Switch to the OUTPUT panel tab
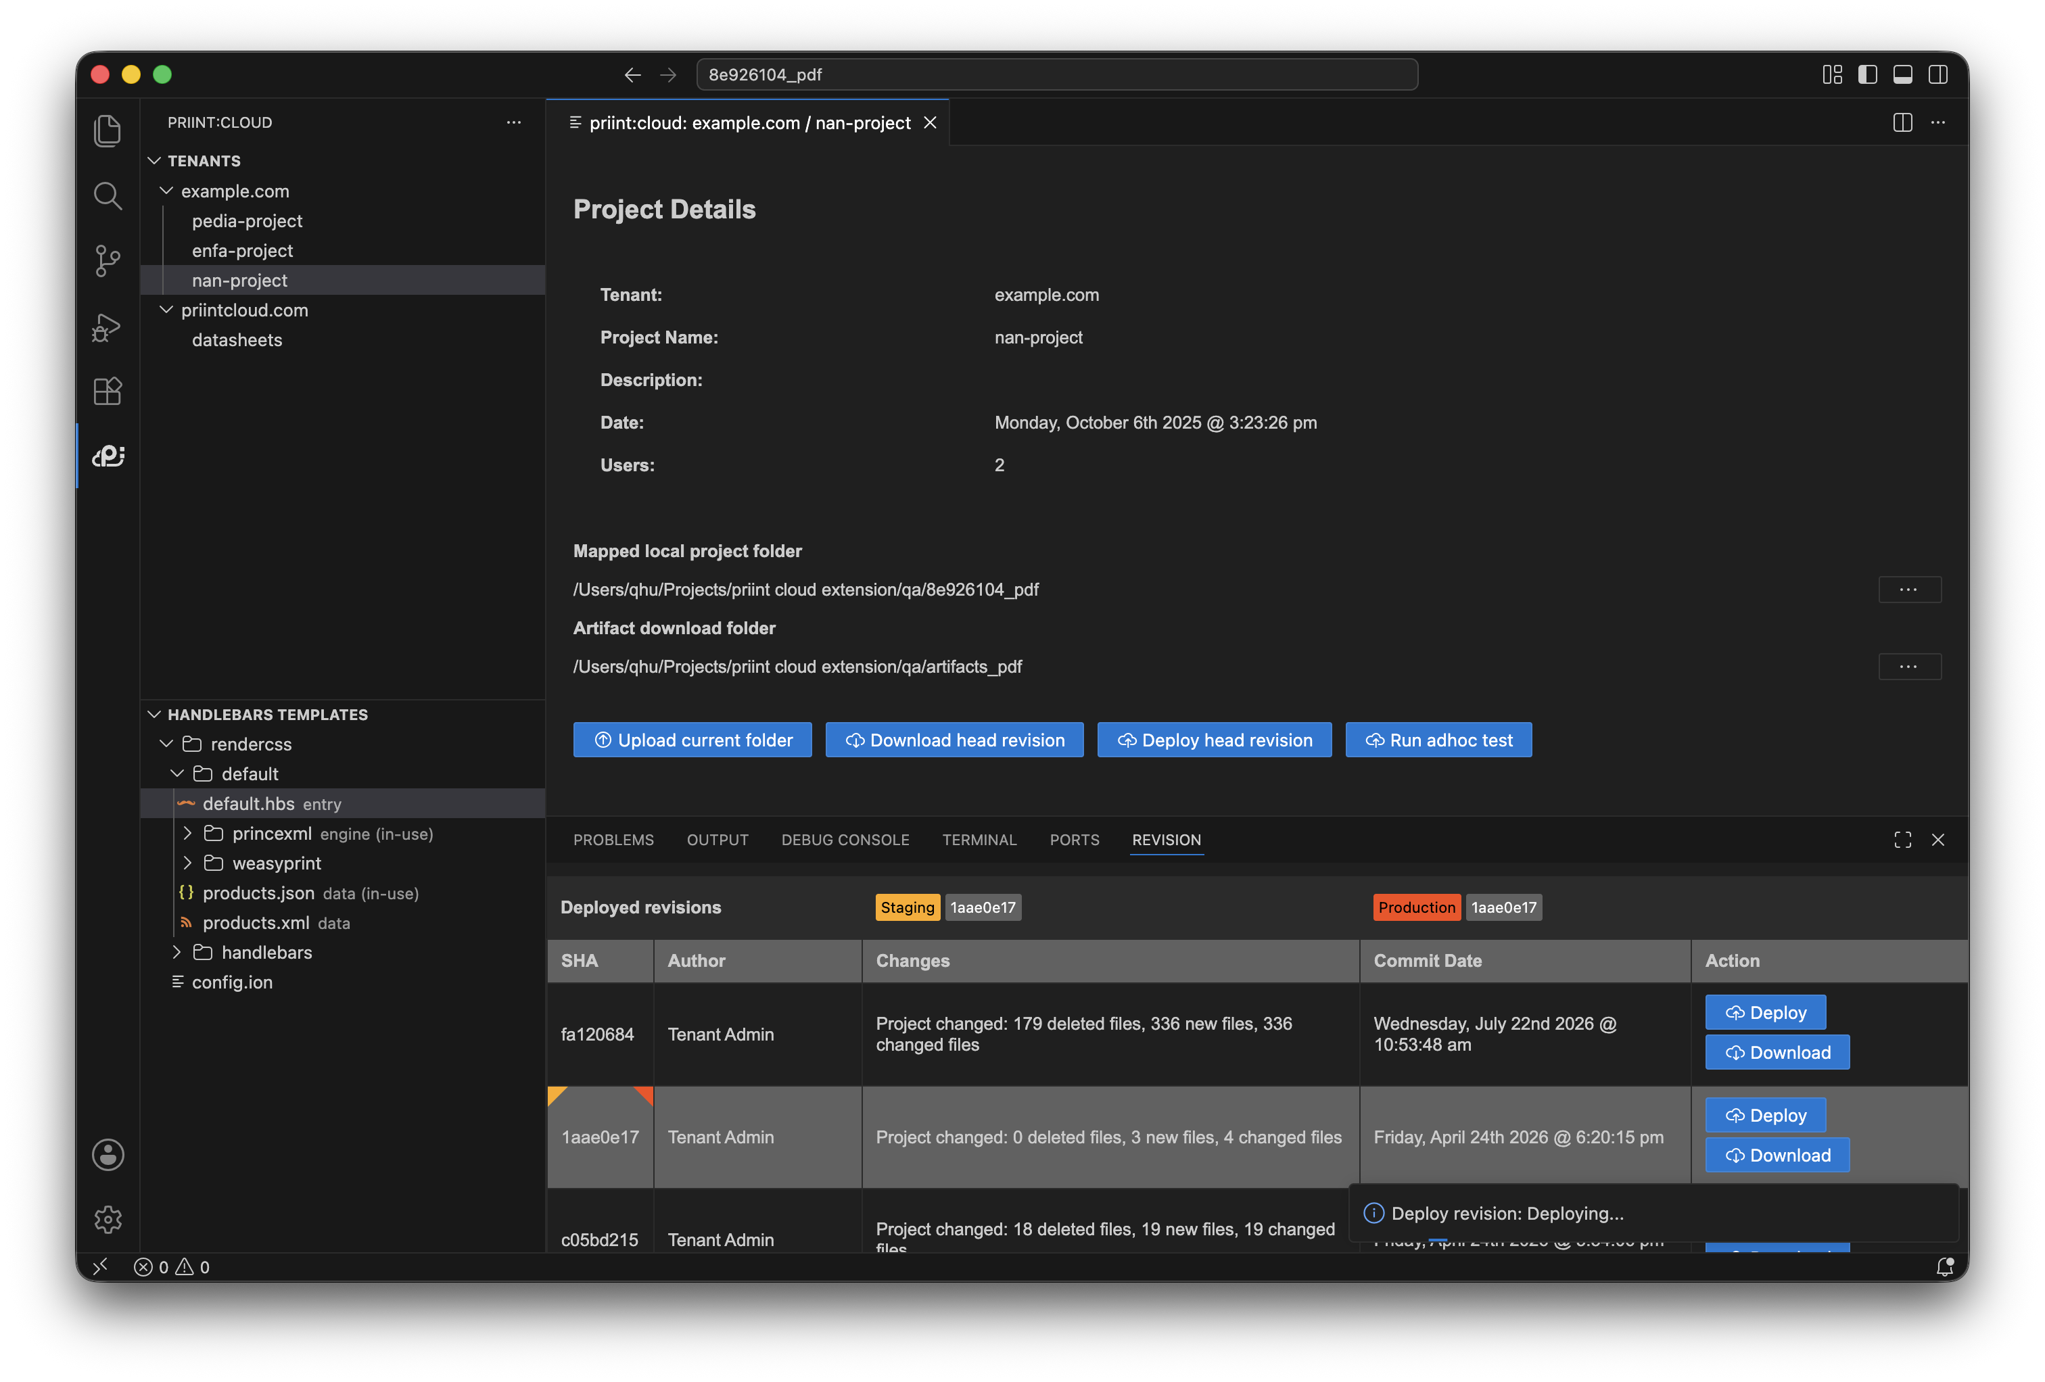This screenshot has width=2045, height=1382. (x=717, y=840)
